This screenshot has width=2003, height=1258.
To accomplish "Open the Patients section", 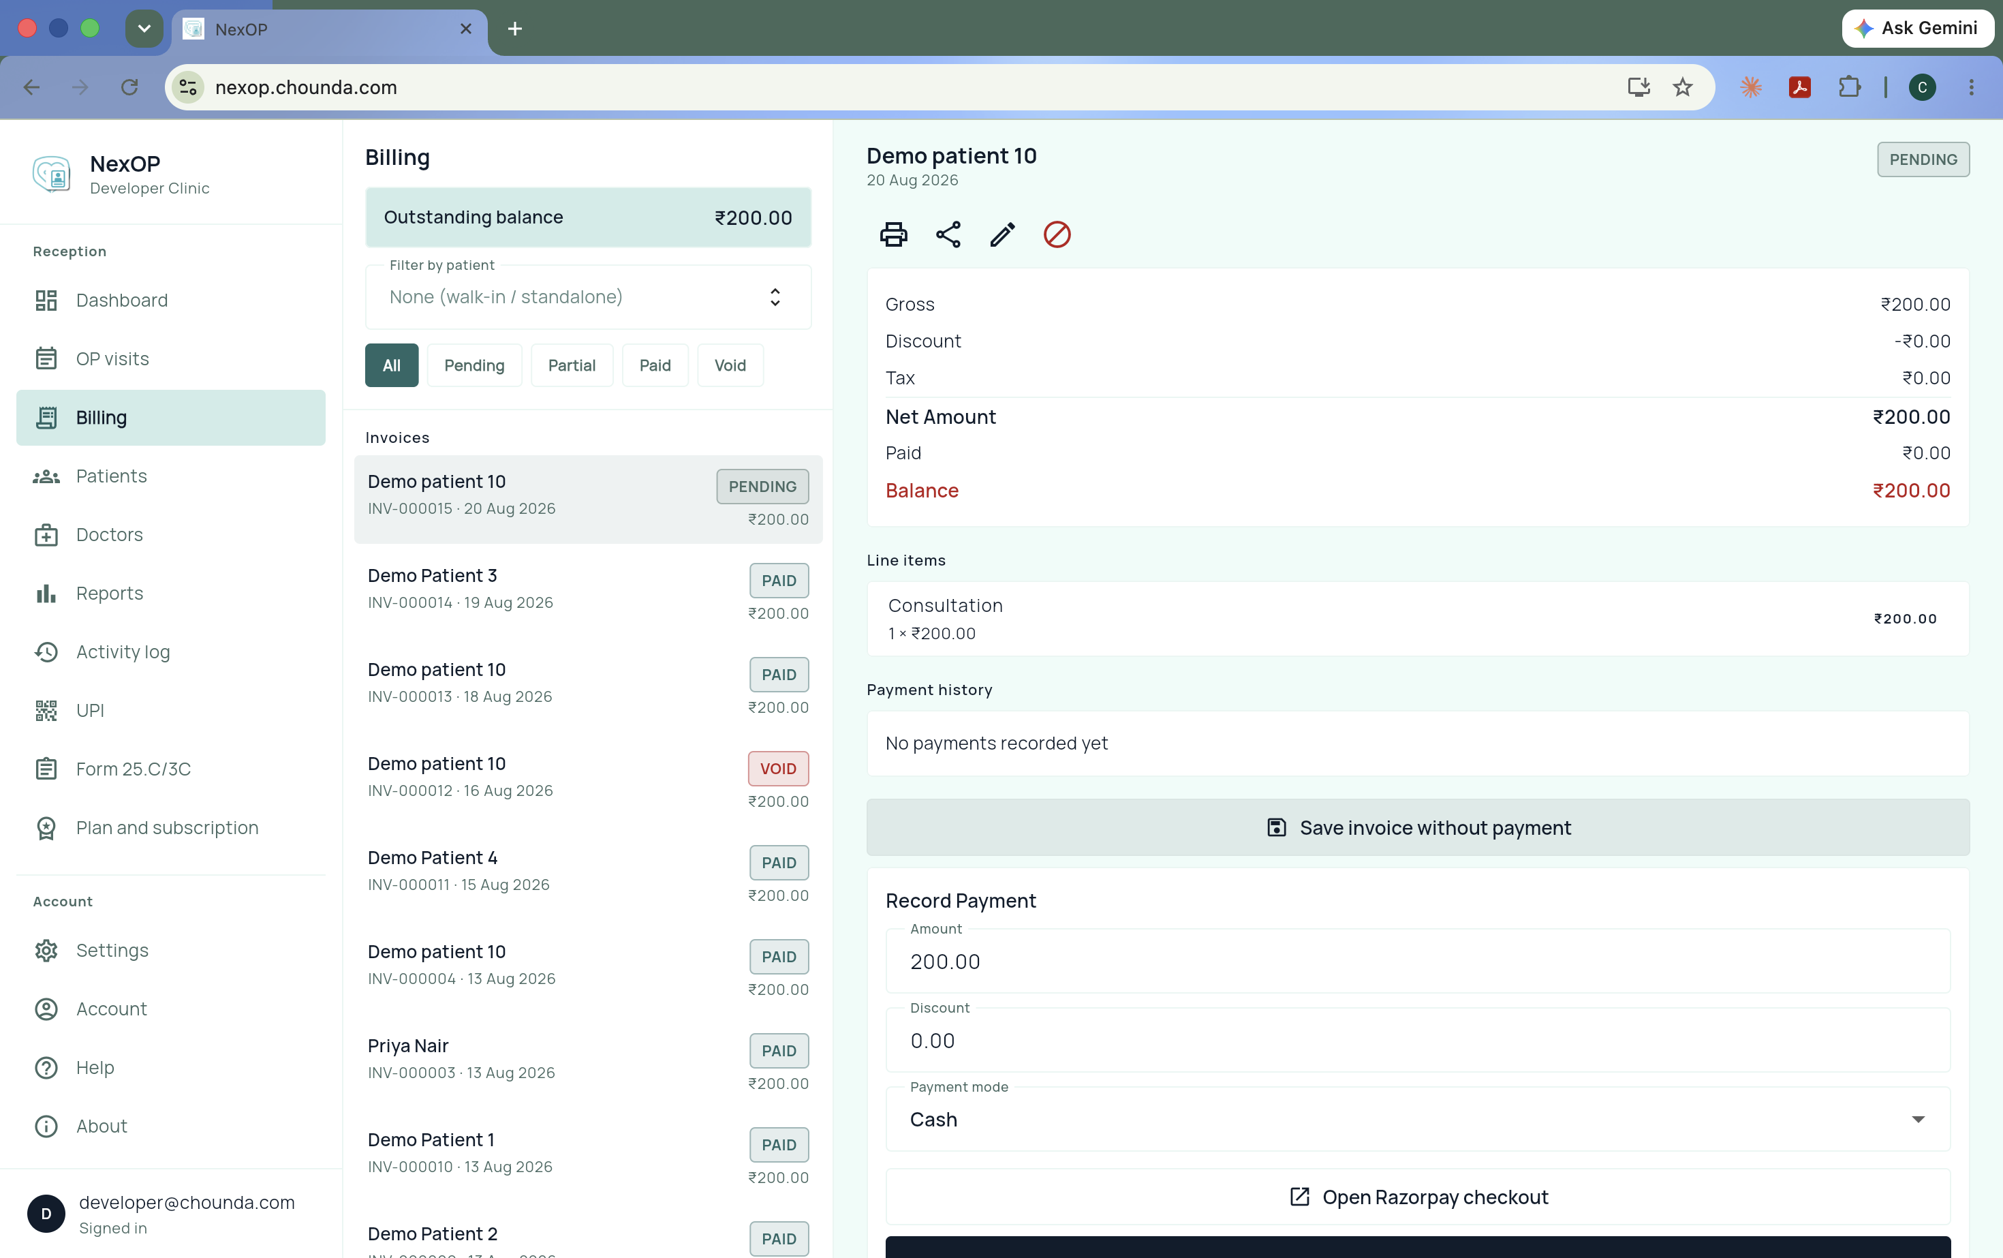I will coord(170,476).
